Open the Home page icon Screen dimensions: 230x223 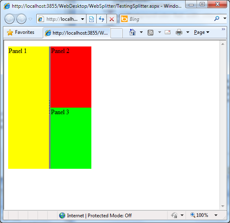click(133, 32)
